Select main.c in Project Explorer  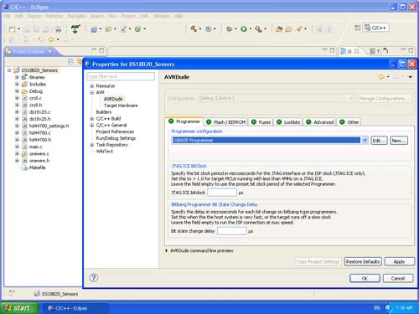pos(36,147)
